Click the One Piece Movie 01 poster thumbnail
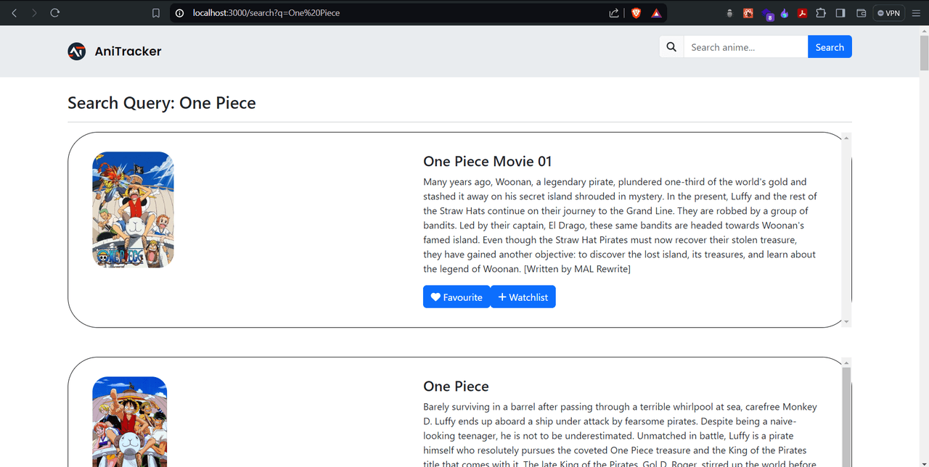 [133, 210]
